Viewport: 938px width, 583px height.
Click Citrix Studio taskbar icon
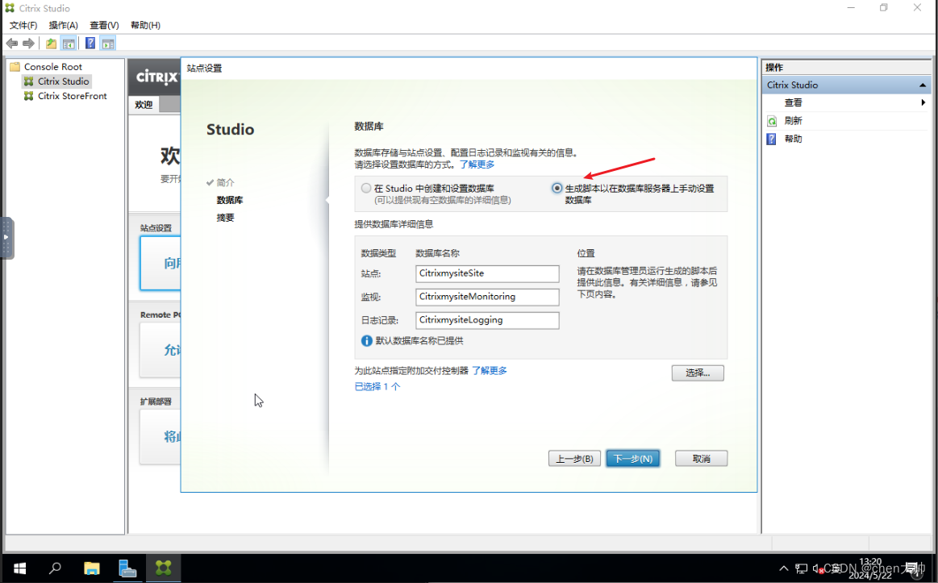(x=163, y=568)
